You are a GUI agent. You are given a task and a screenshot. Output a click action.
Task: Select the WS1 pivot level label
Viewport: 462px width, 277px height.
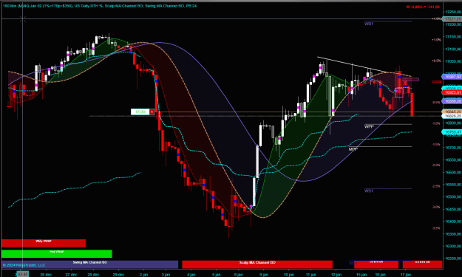point(369,191)
